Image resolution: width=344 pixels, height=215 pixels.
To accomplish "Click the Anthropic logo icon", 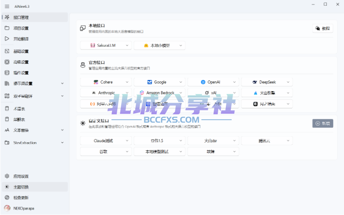I will pos(94,93).
